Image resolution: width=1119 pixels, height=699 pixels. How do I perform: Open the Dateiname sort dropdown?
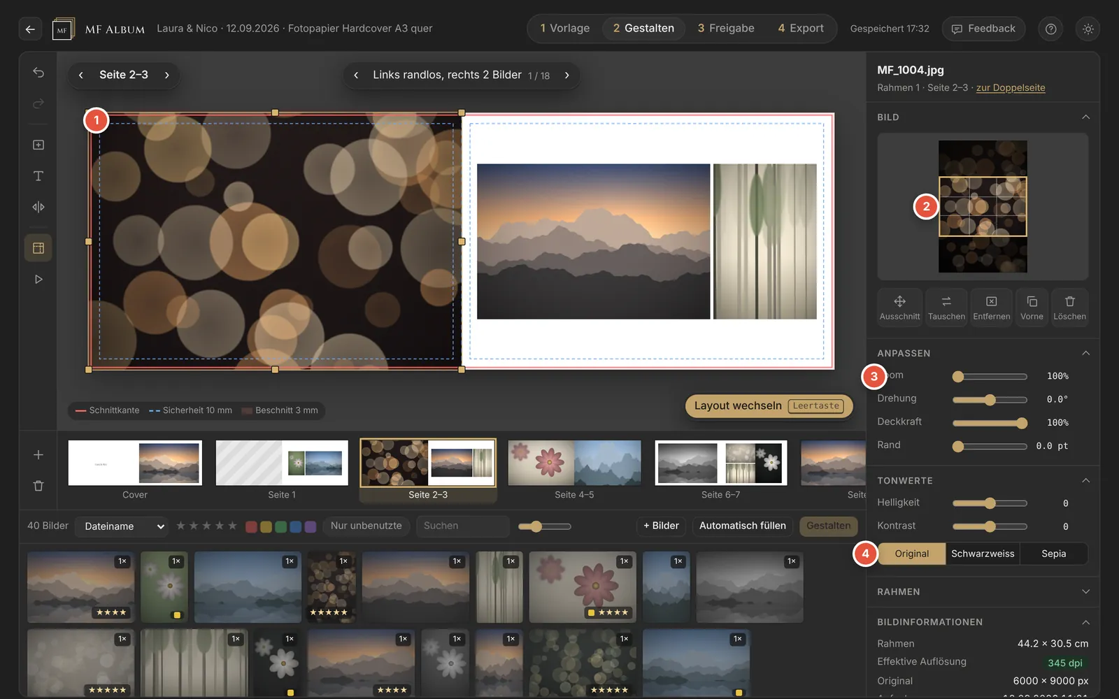[x=122, y=526]
